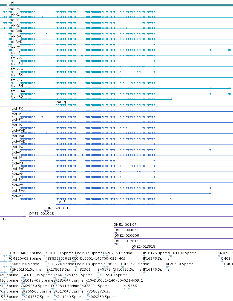
Task: Click the trol-PY protein label
Action: click(17, 180)
